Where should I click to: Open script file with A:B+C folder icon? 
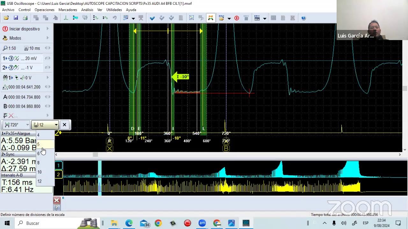[x=222, y=18]
